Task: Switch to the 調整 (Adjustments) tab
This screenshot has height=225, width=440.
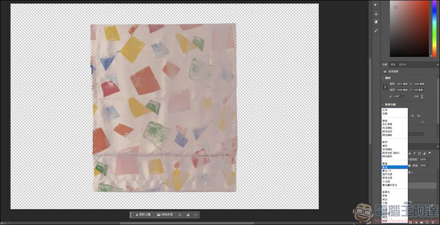Action: click(x=393, y=65)
